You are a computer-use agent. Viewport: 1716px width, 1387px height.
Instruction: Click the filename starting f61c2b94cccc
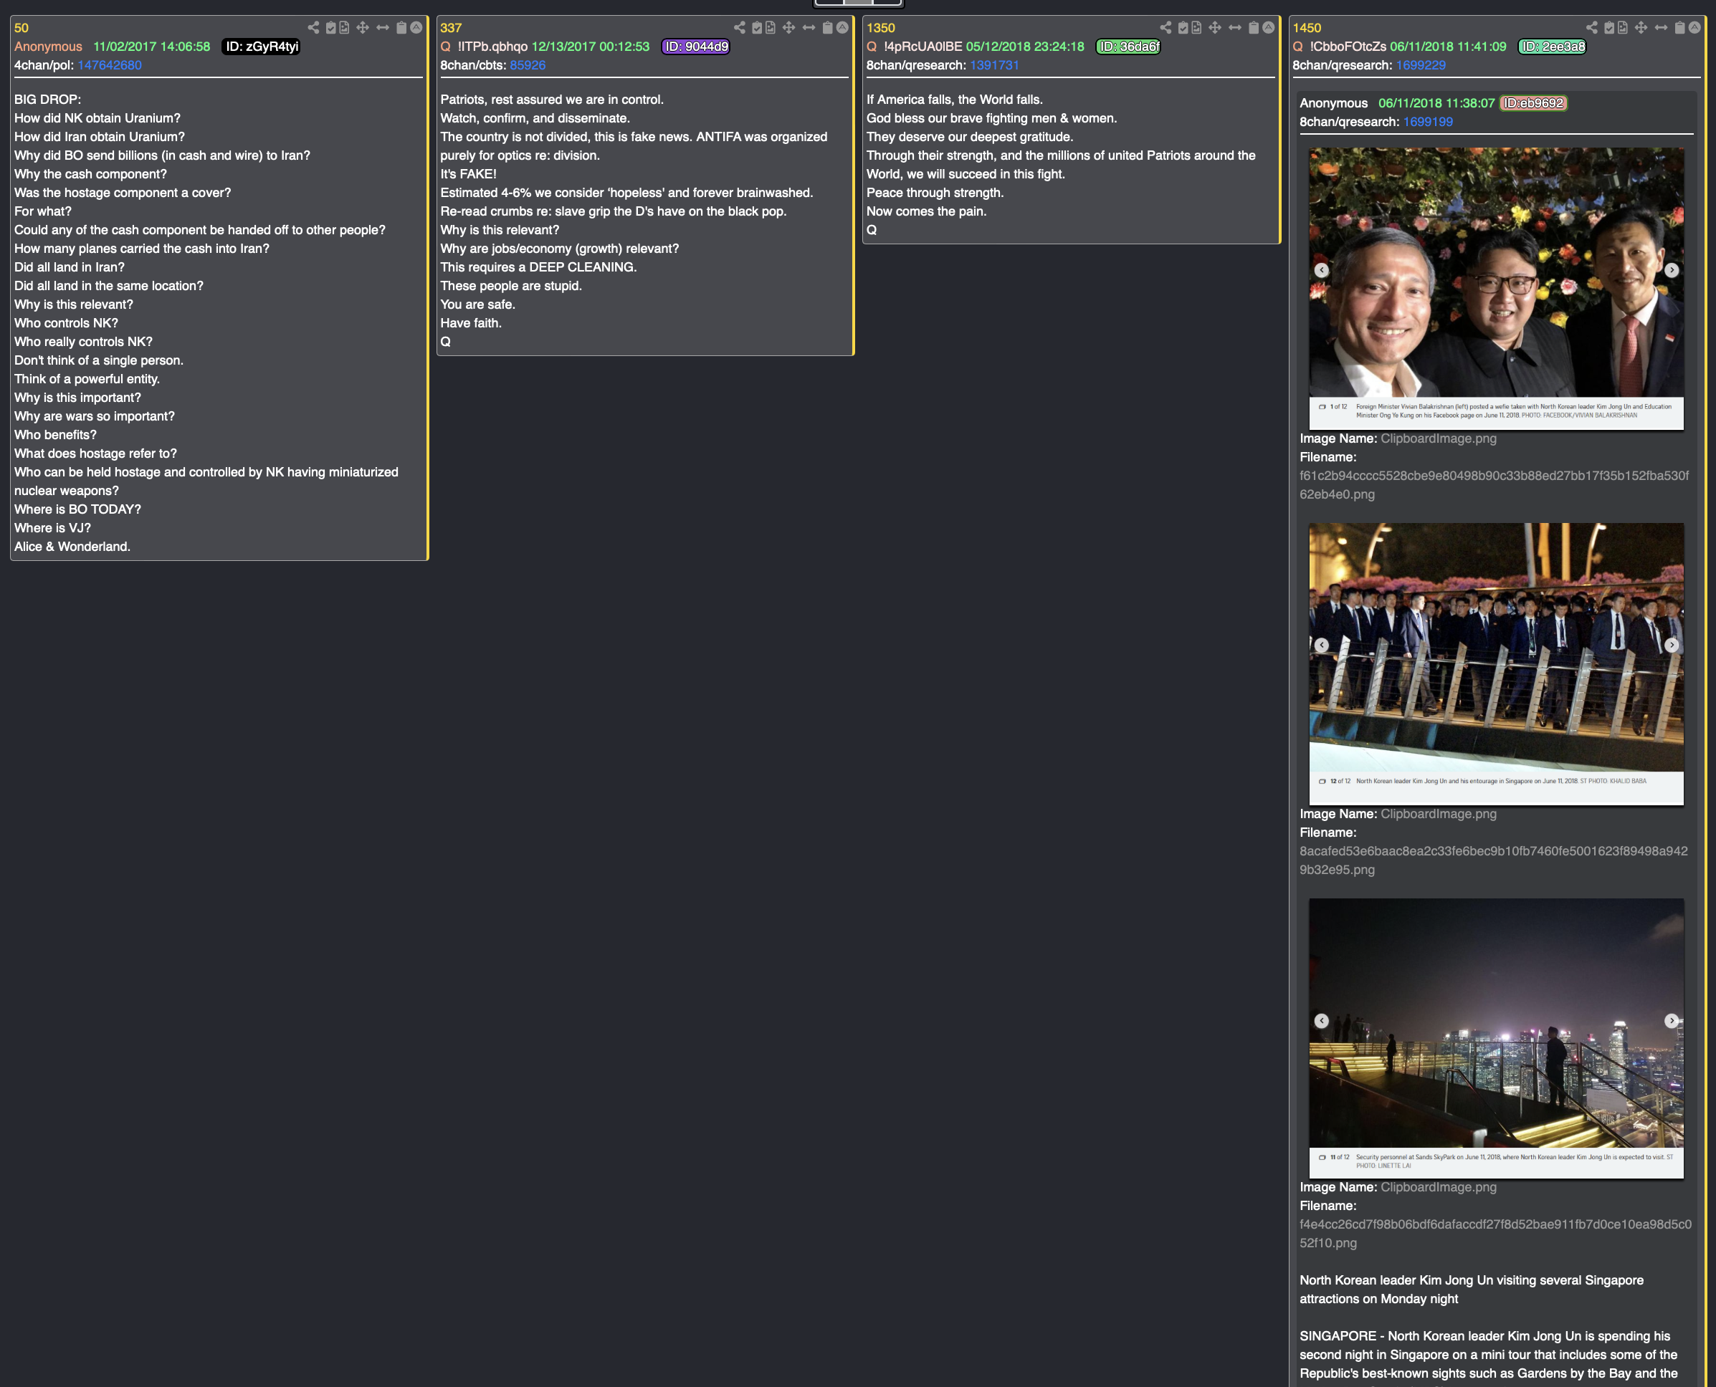click(x=1495, y=485)
